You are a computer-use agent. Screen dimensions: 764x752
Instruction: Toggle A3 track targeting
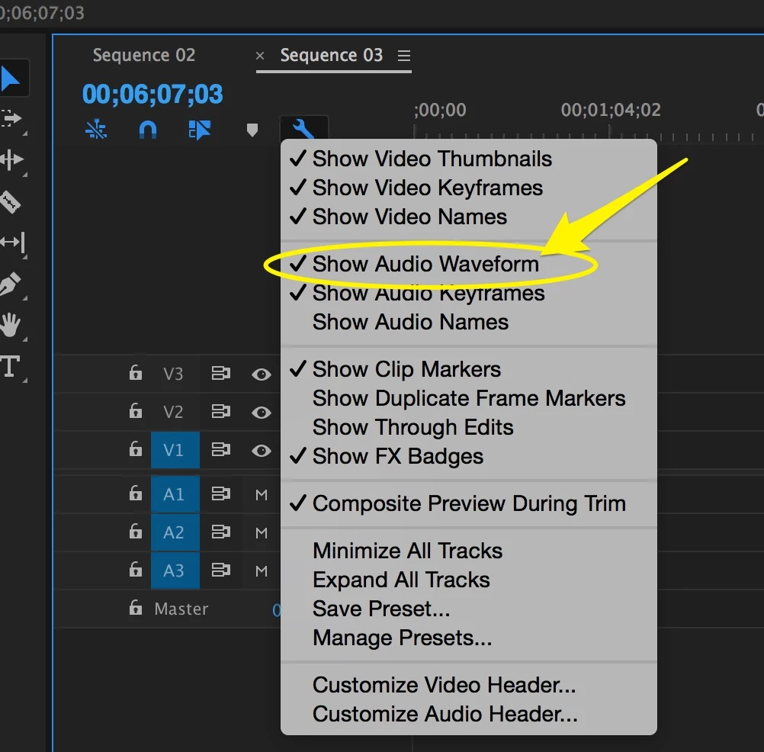tap(175, 570)
